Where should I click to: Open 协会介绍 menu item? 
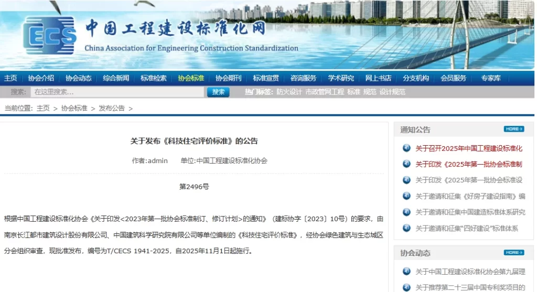coord(41,78)
